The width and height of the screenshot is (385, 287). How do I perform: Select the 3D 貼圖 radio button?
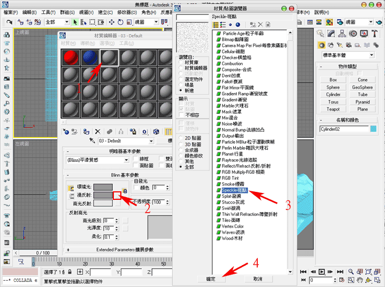click(181, 144)
